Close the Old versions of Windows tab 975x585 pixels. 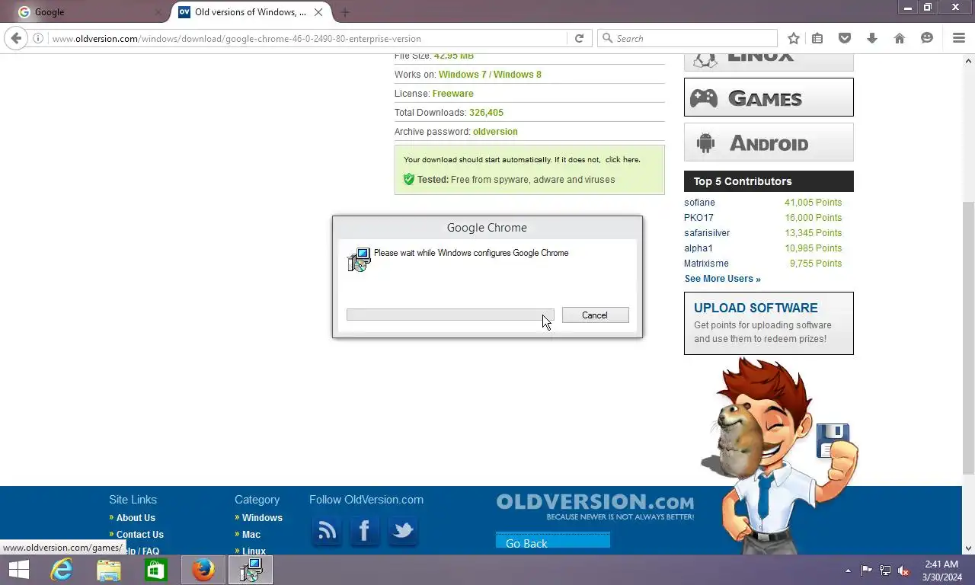(x=318, y=12)
